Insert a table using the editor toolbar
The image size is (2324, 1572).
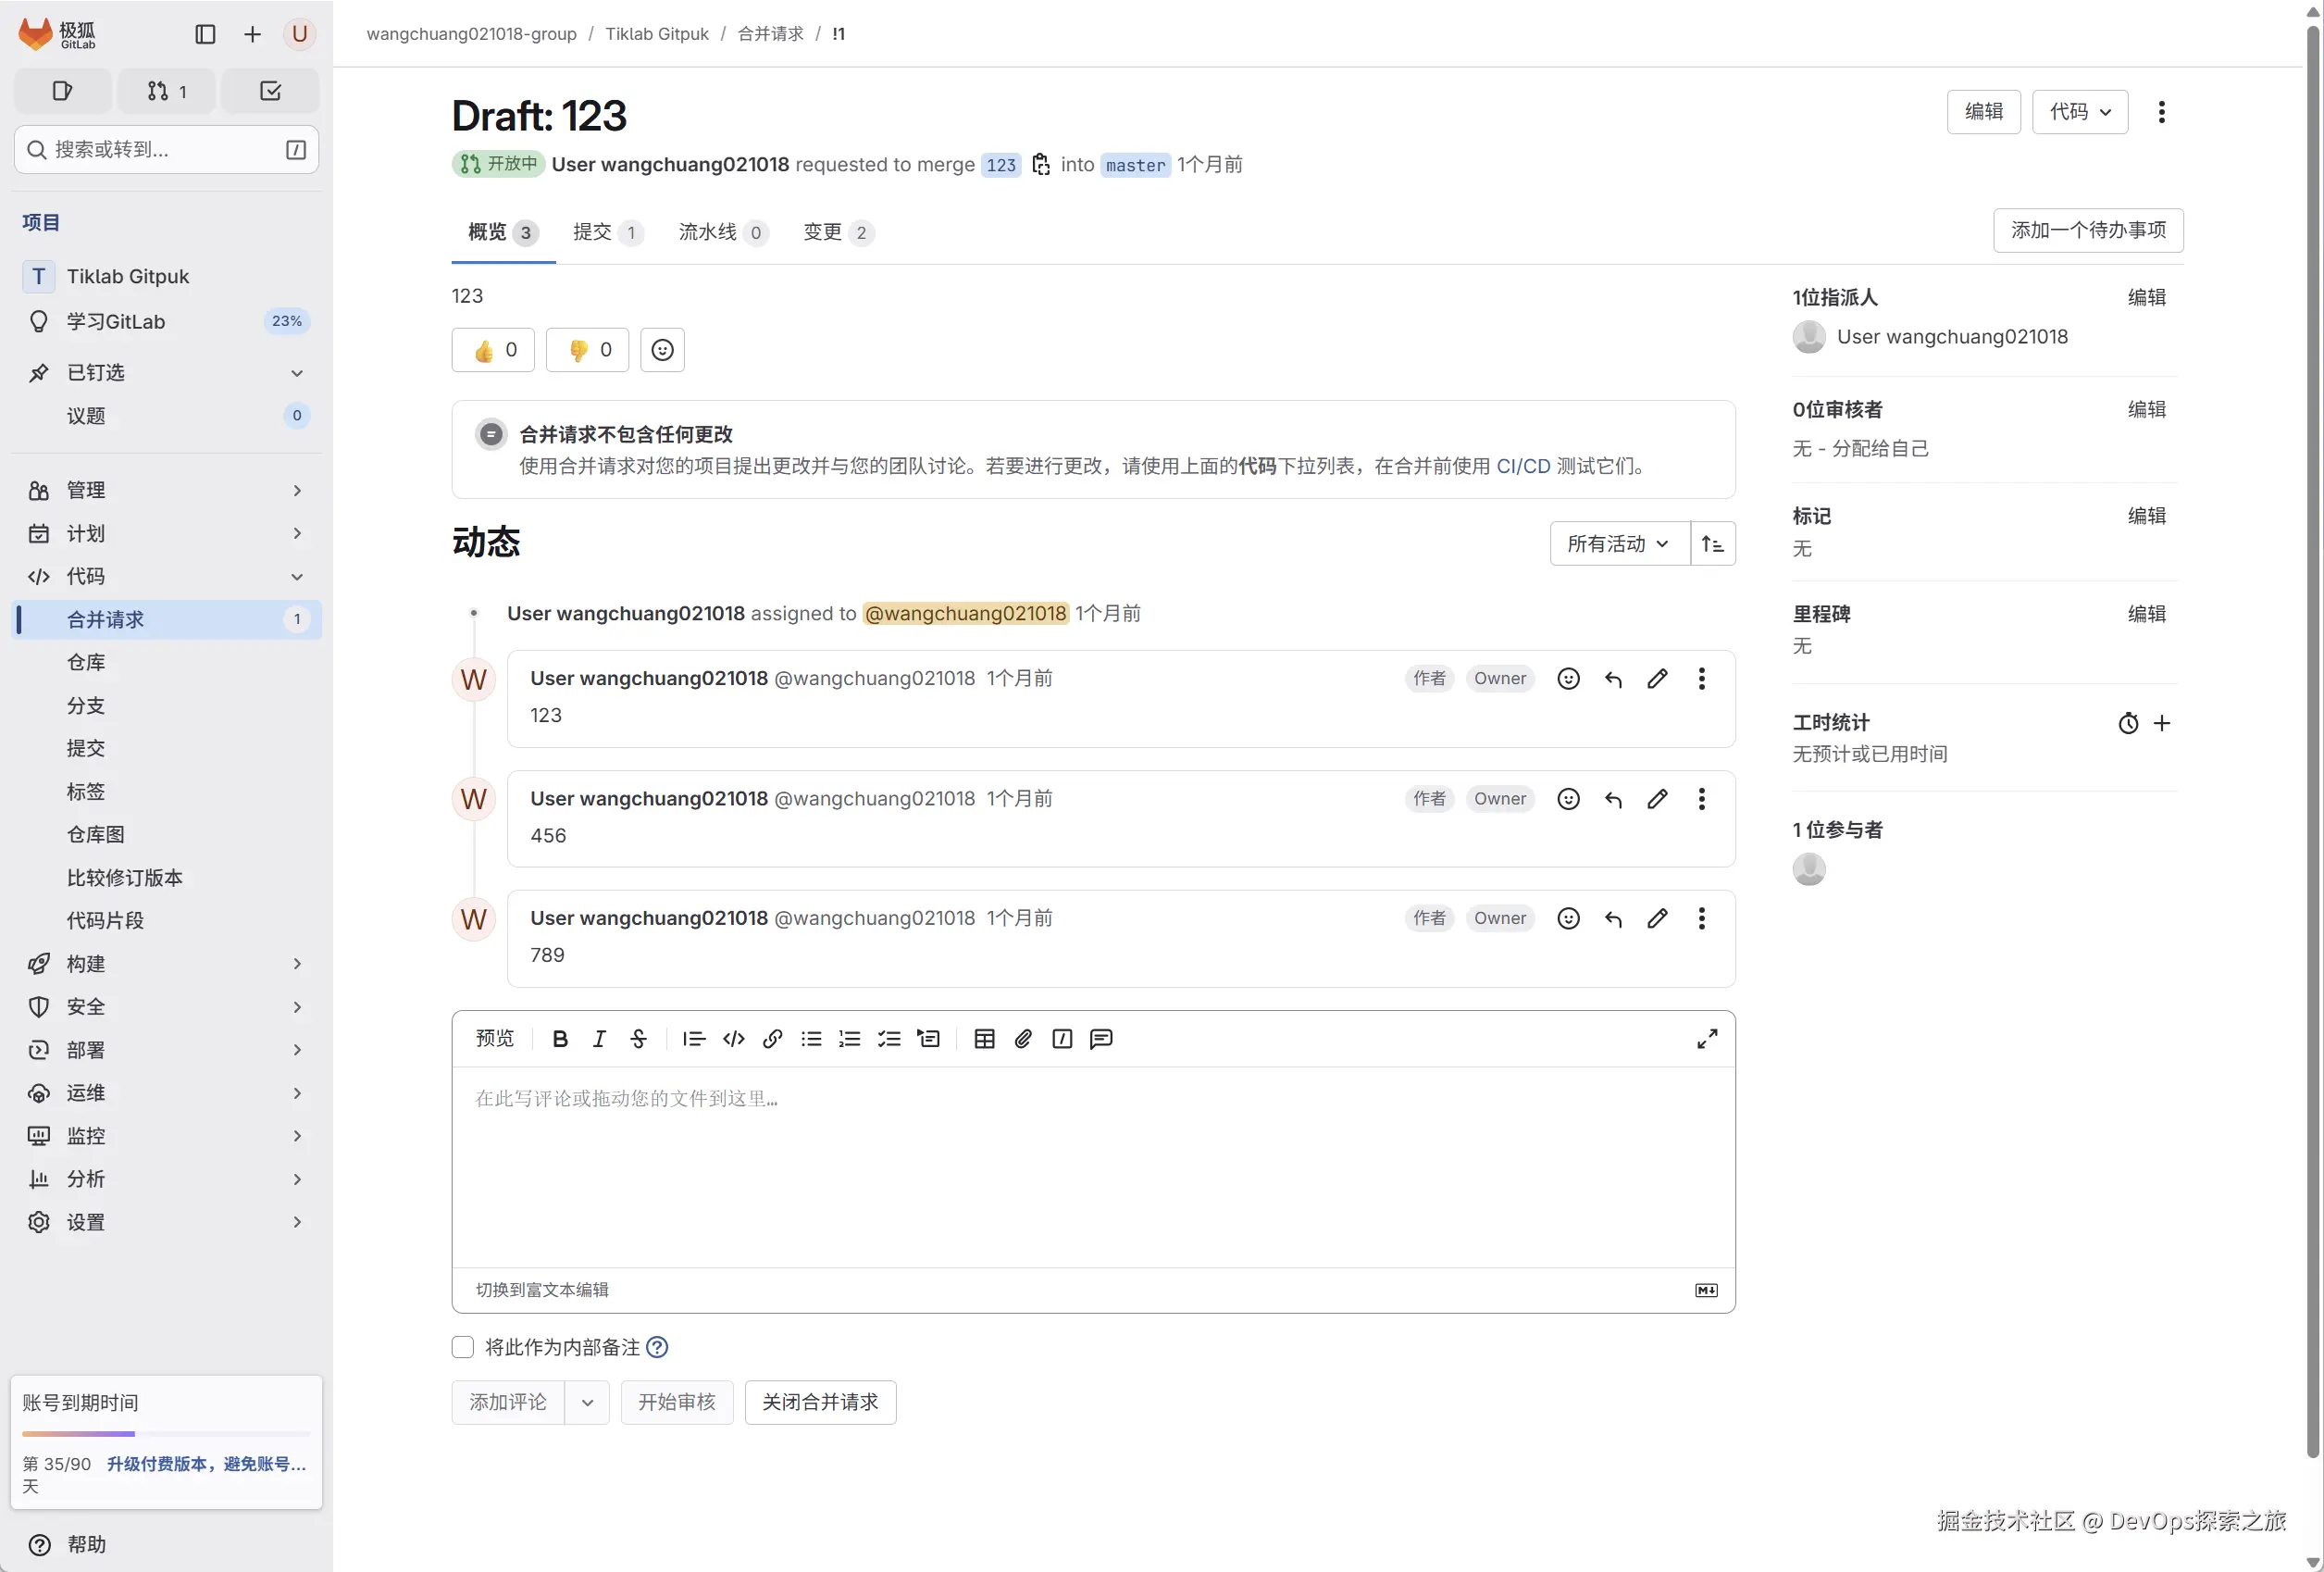(984, 1039)
